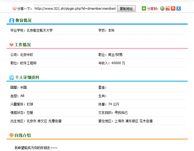Click the checklist icon beside 个人详细资料

(x=12, y=77)
